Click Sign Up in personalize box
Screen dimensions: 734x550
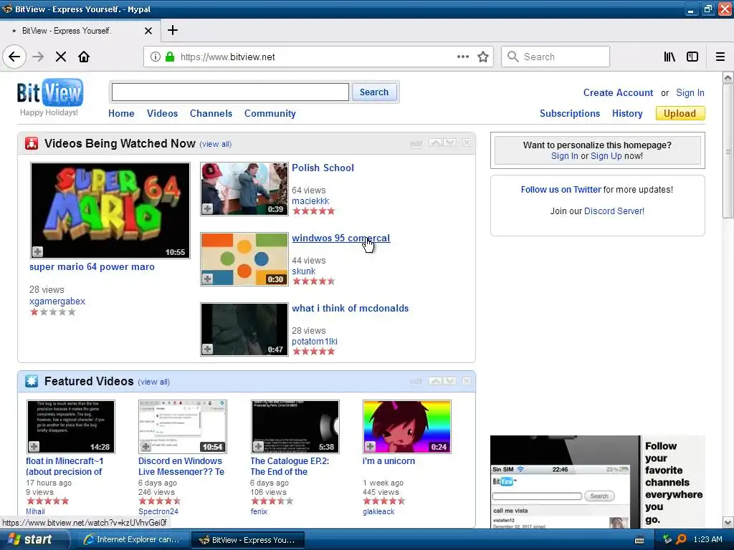[606, 155]
